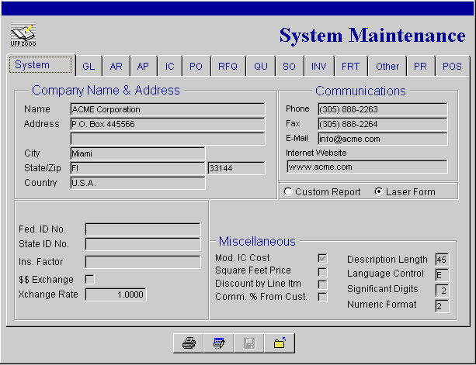
Task: Open the POS tab
Action: 452,67
